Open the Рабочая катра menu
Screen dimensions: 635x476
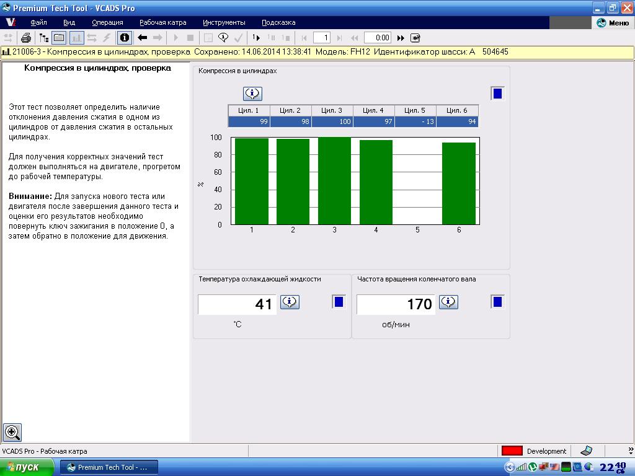point(163,23)
